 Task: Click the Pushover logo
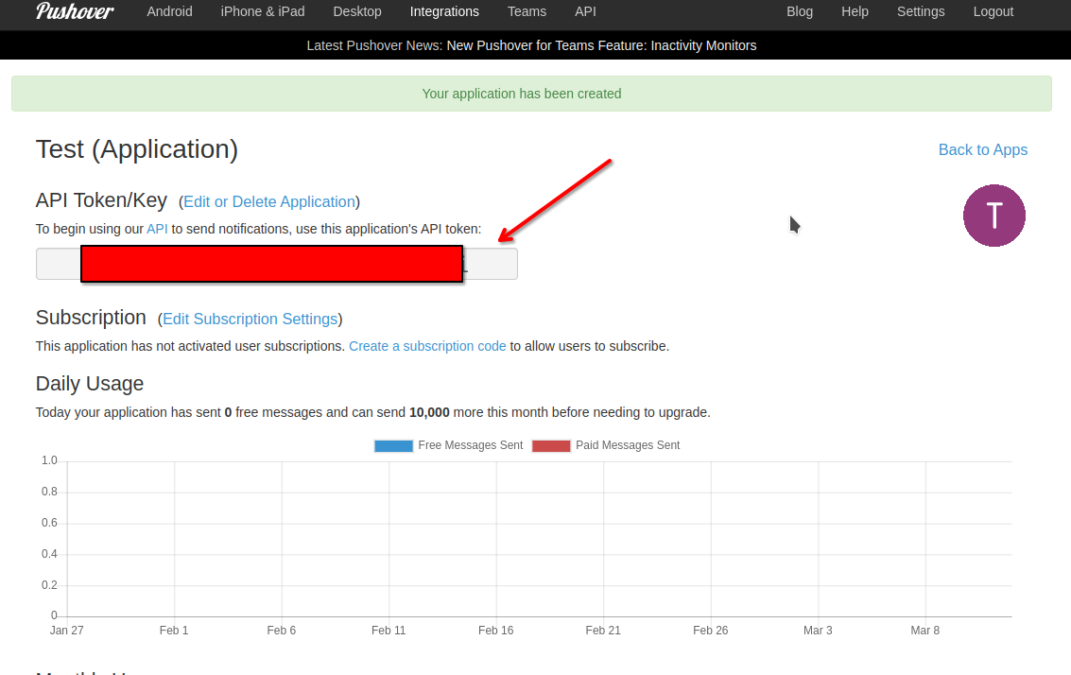point(75,11)
